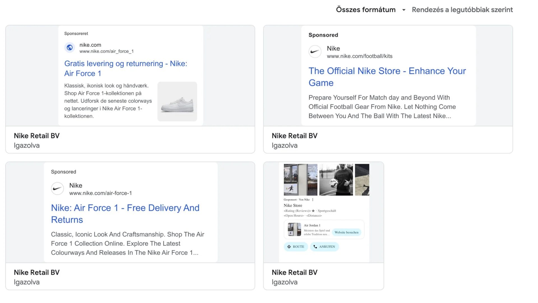Screen dimensions: 538x303
Task: Click the ROUTE directions icon button
Action: pyautogui.click(x=296, y=247)
